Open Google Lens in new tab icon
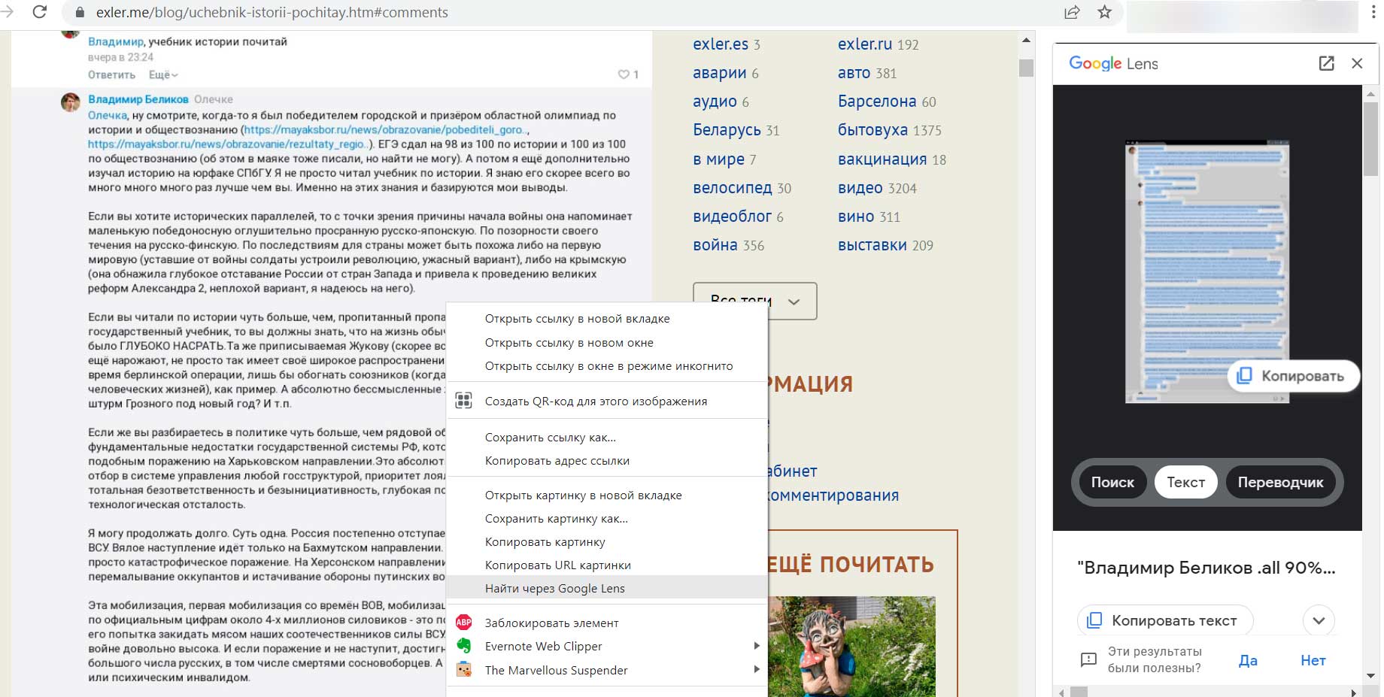This screenshot has height=697, width=1384. click(x=1326, y=63)
